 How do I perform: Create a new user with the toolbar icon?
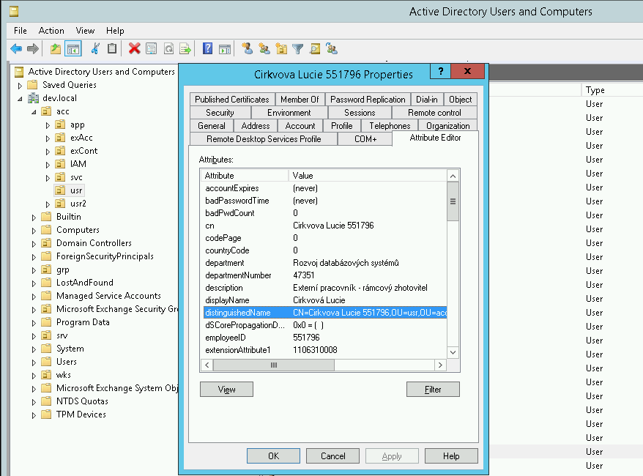(247, 49)
